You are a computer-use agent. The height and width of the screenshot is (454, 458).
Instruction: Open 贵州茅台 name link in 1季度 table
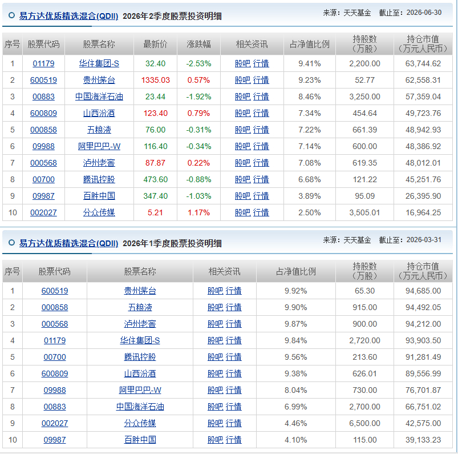140,291
